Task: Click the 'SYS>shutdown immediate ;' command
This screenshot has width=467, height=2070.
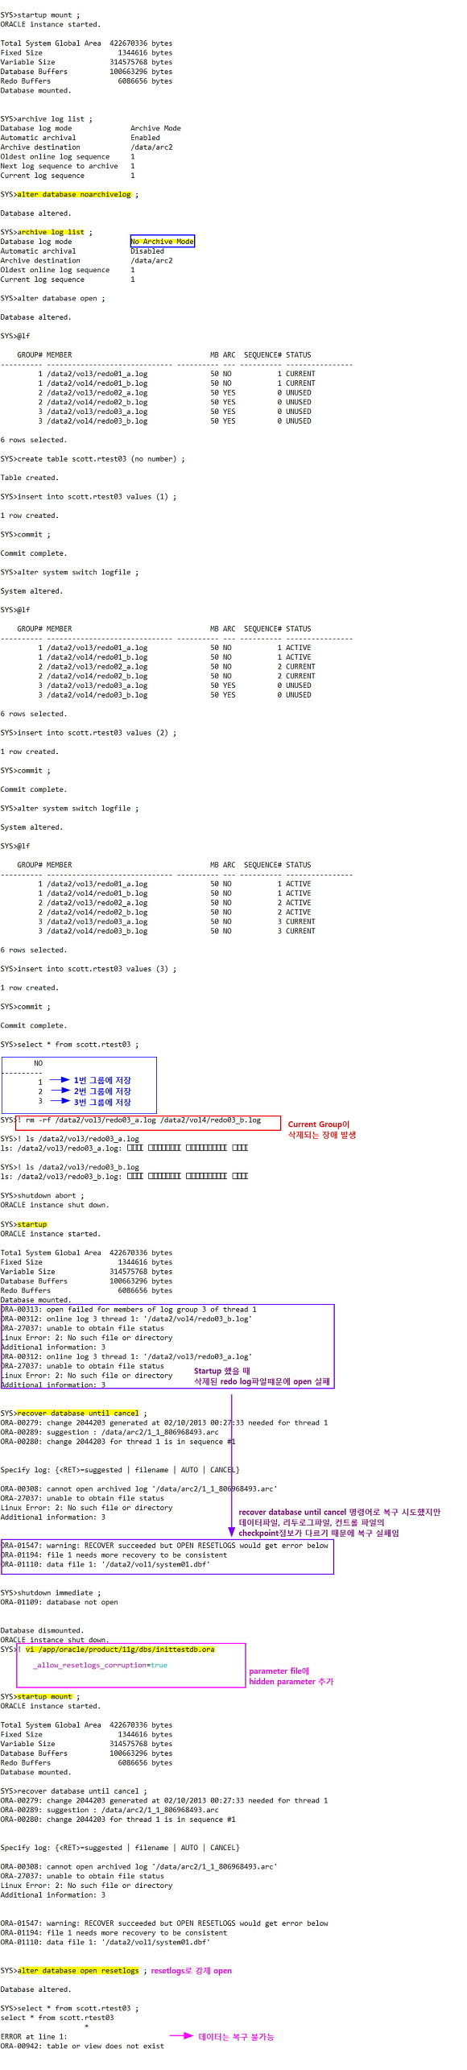Action: pyautogui.click(x=51, y=1592)
